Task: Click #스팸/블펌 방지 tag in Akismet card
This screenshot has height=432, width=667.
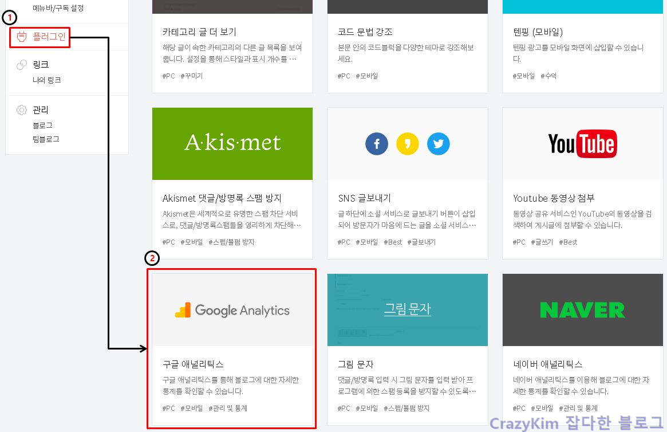Action: tap(231, 242)
